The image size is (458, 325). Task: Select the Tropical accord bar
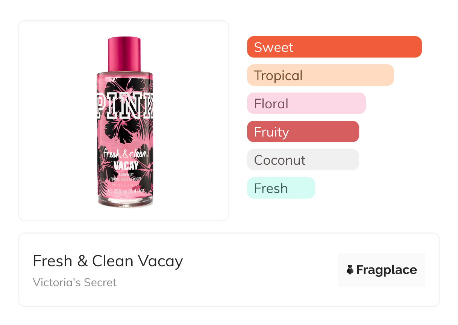[x=320, y=75]
